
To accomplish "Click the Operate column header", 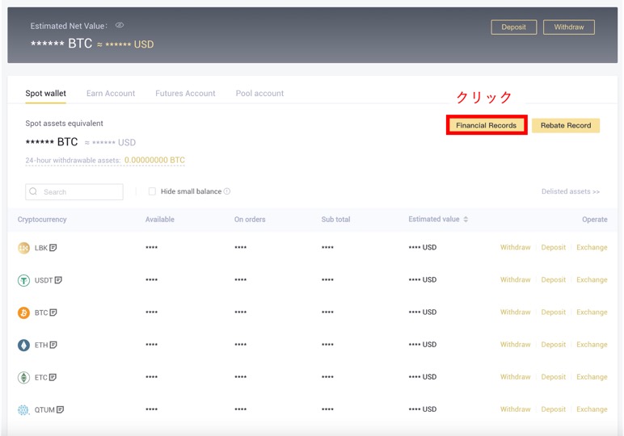I will click(x=595, y=220).
